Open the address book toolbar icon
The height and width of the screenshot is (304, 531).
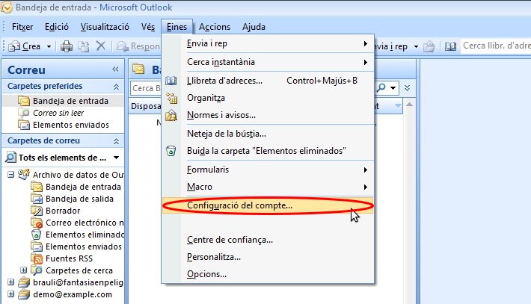point(450,46)
